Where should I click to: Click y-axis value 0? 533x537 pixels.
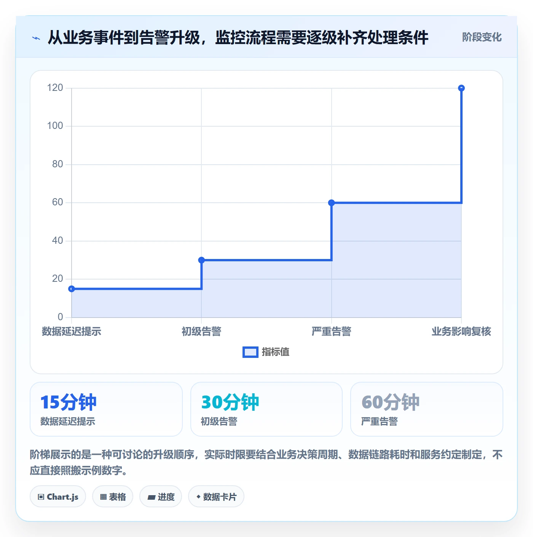(60, 317)
